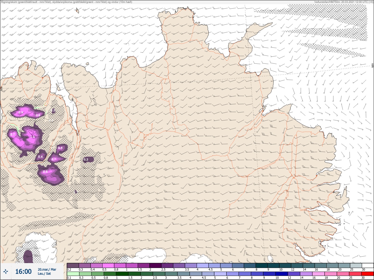Pick the medium green 0.5 swatch in lower legend row
The width and height of the screenshot is (374, 280).
click(97, 274)
